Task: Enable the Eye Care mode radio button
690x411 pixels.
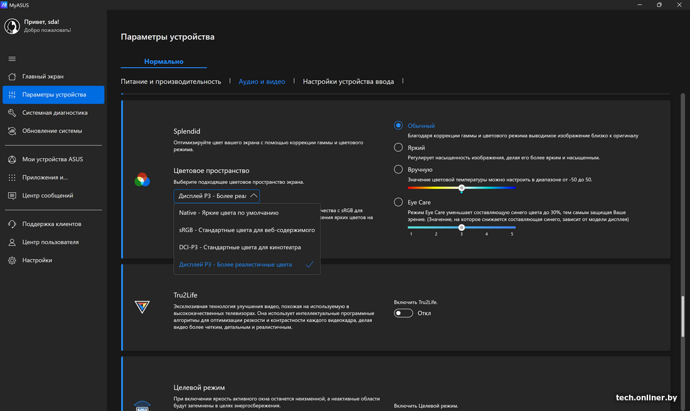Action: pyautogui.click(x=398, y=202)
